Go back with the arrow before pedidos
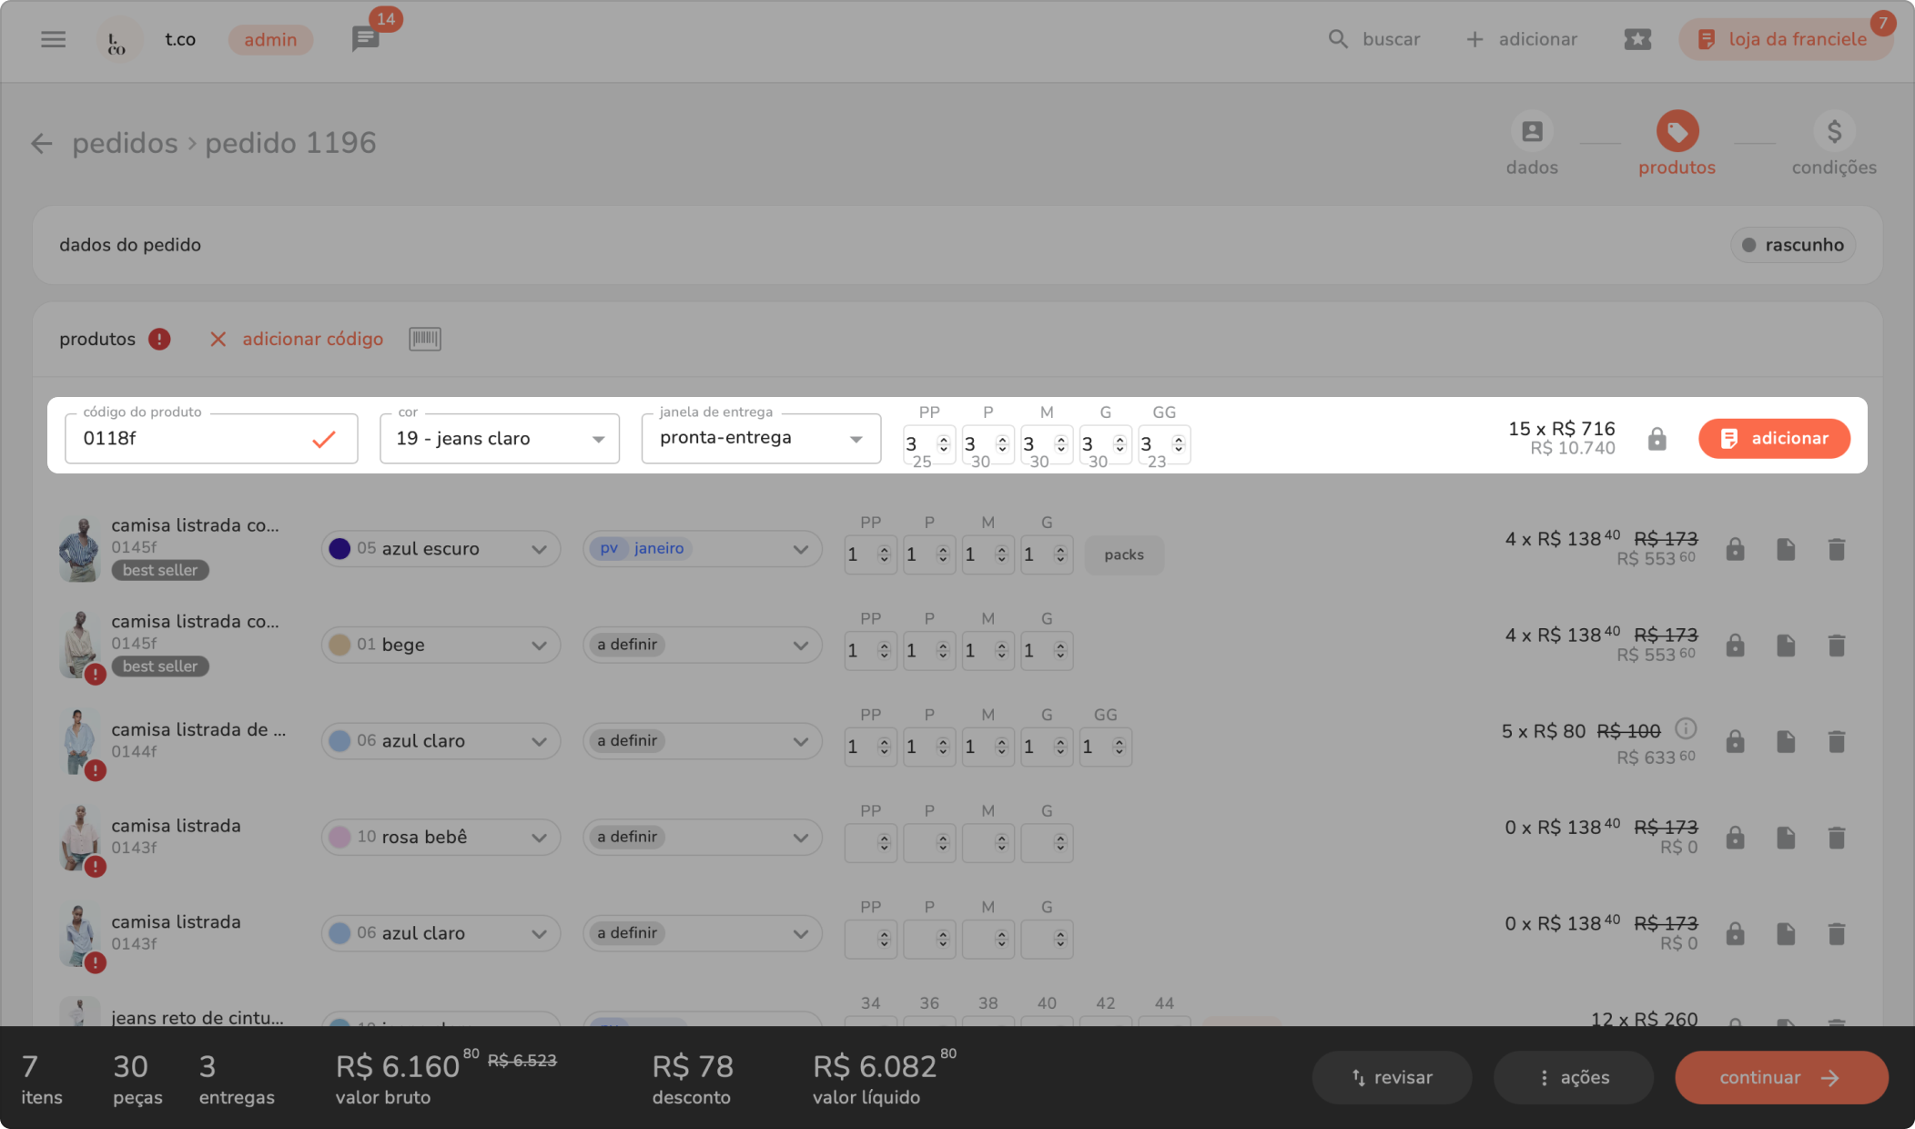Image resolution: width=1915 pixels, height=1129 pixels. pyautogui.click(x=42, y=143)
